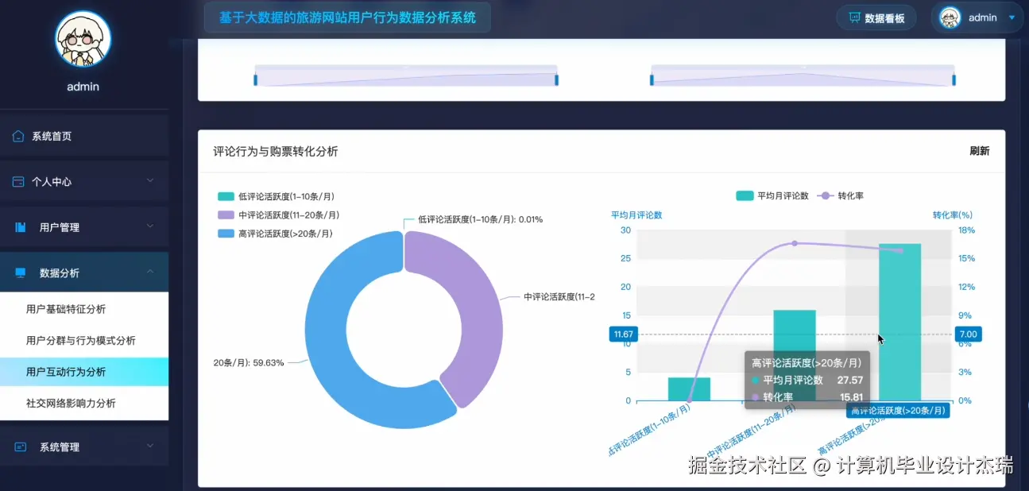Image resolution: width=1029 pixels, height=491 pixels.
Task: Click the 刷新 refresh button
Action: point(980,151)
